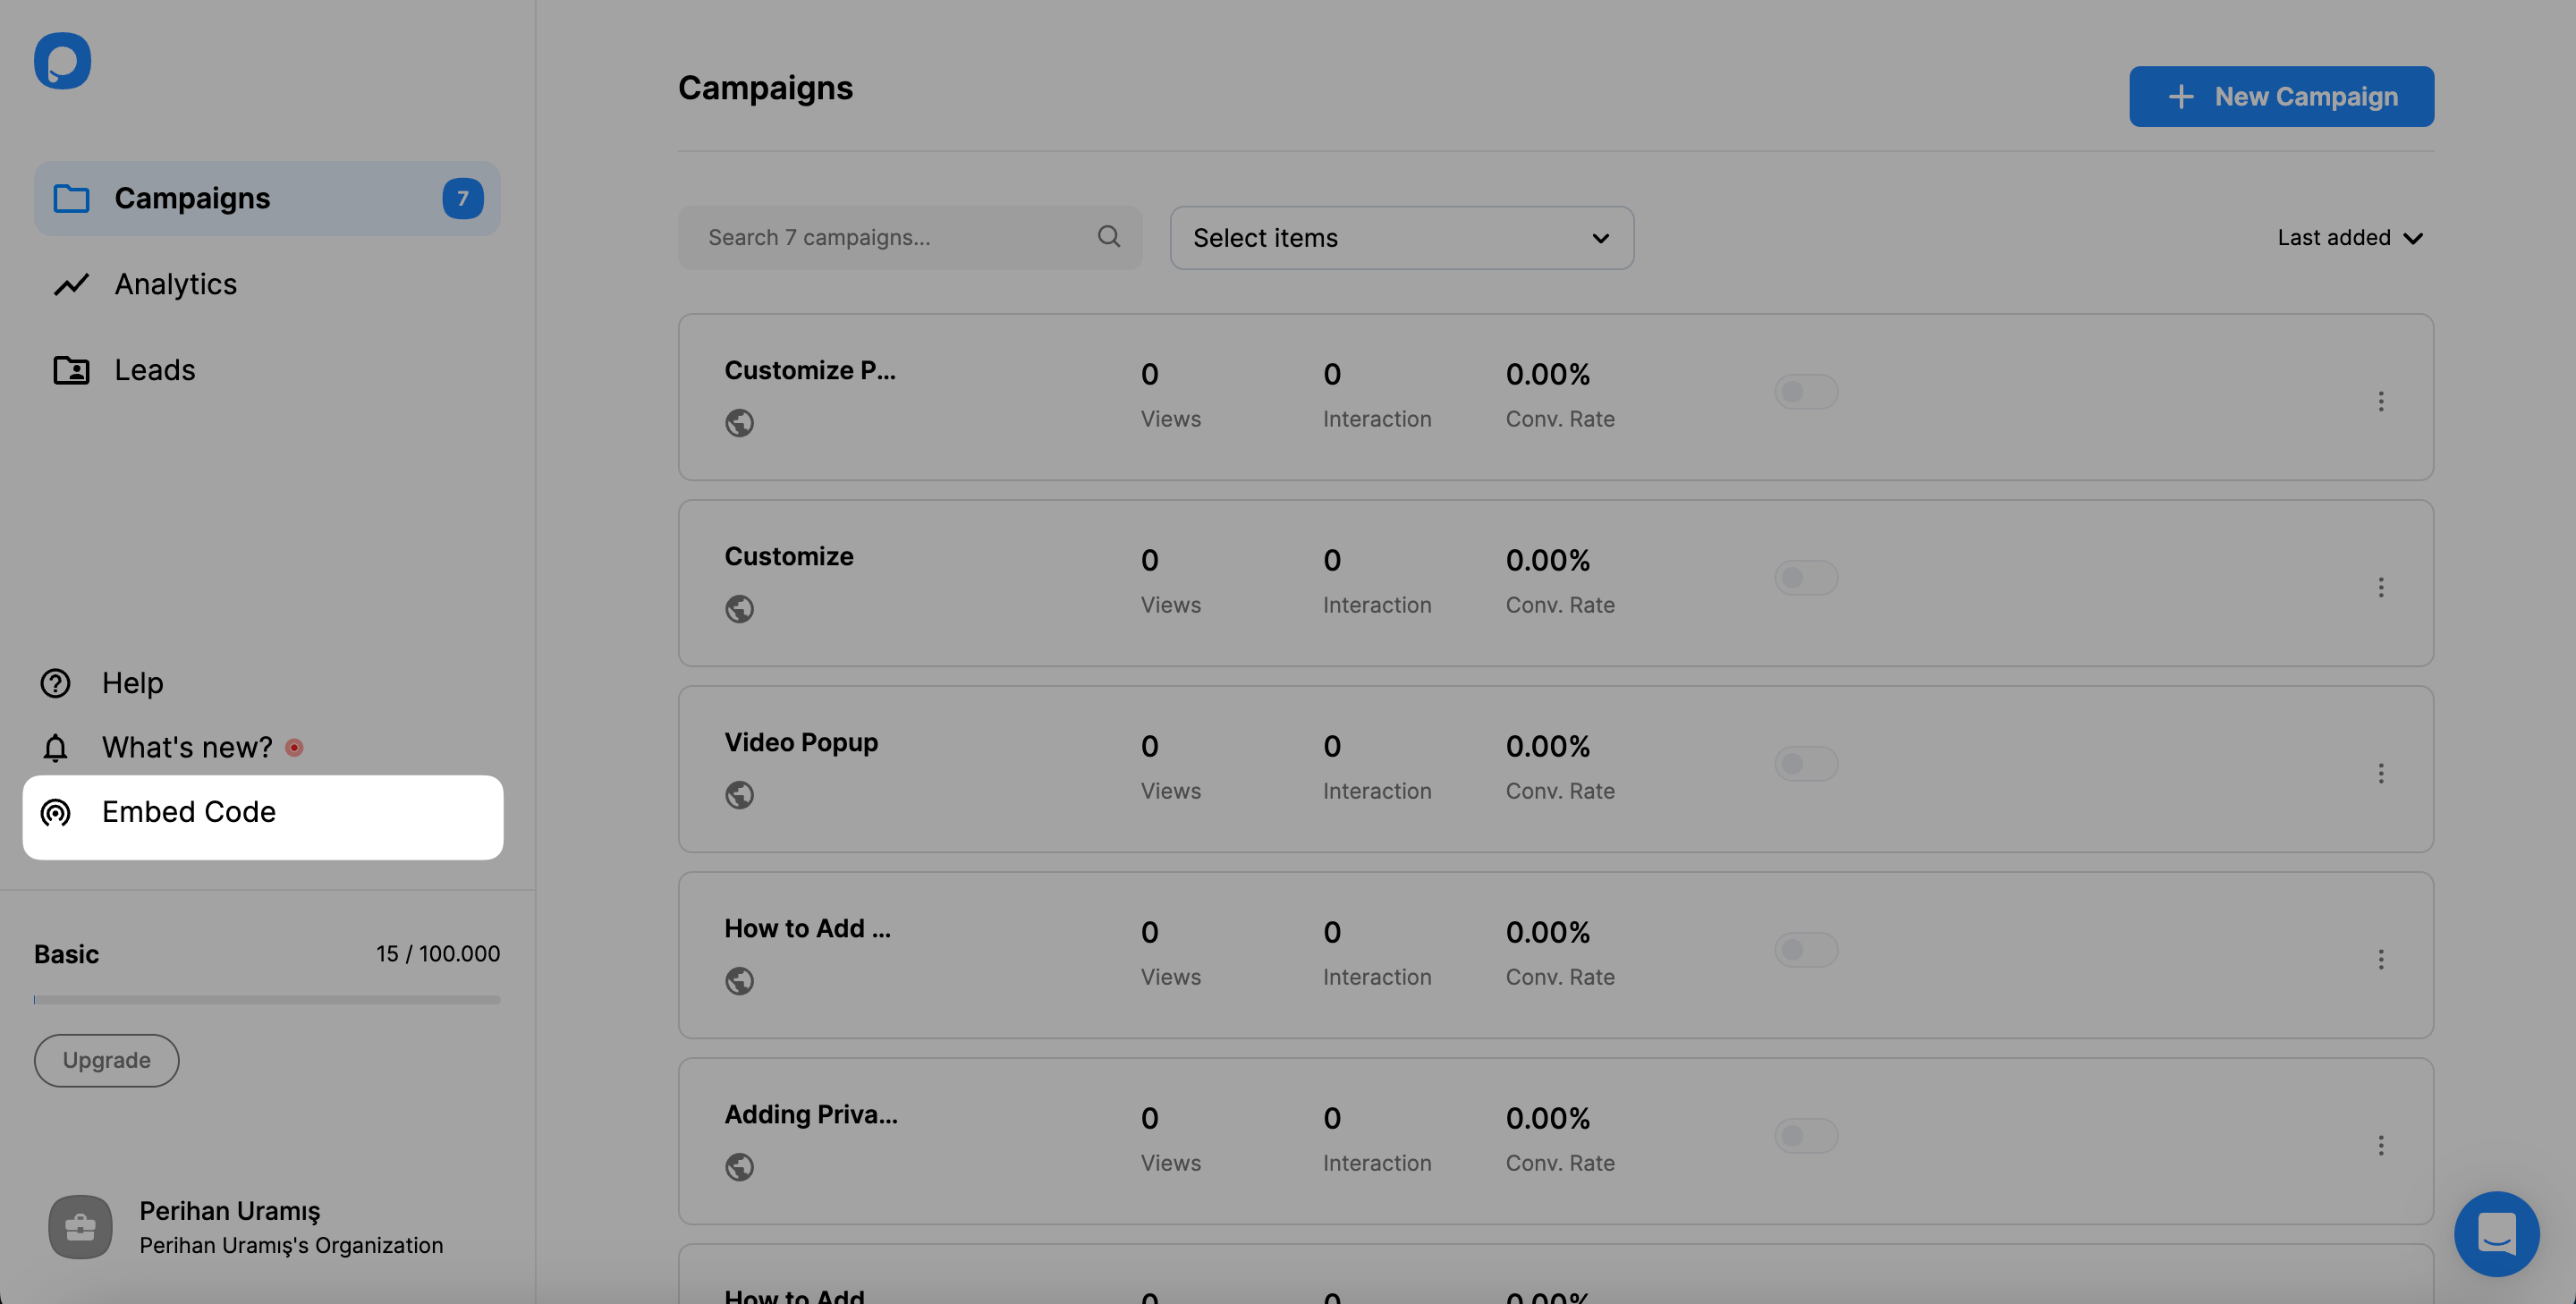Click the What's new notification icon
This screenshot has height=1304, width=2576.
(x=294, y=747)
